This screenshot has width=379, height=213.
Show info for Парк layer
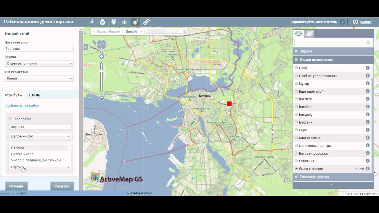367,130
